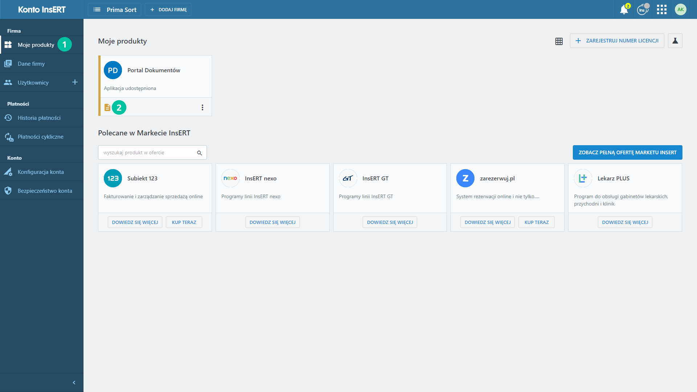Click ZAREJESTRUJ NUMER LICENCJI button
The image size is (697, 392).
(x=617, y=41)
